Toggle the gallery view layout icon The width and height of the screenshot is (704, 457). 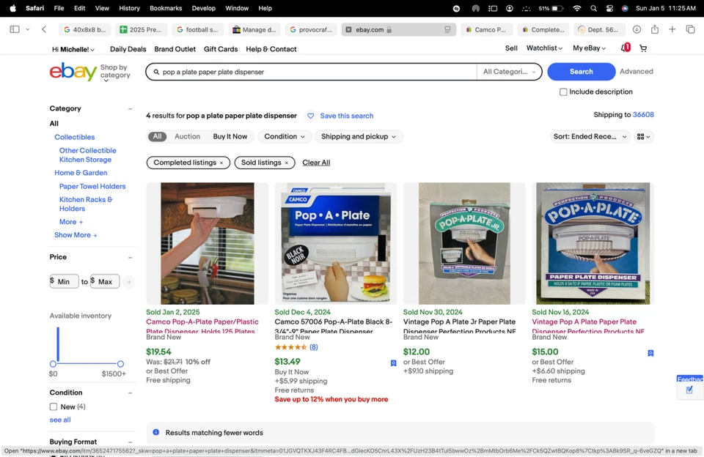pyautogui.click(x=643, y=137)
